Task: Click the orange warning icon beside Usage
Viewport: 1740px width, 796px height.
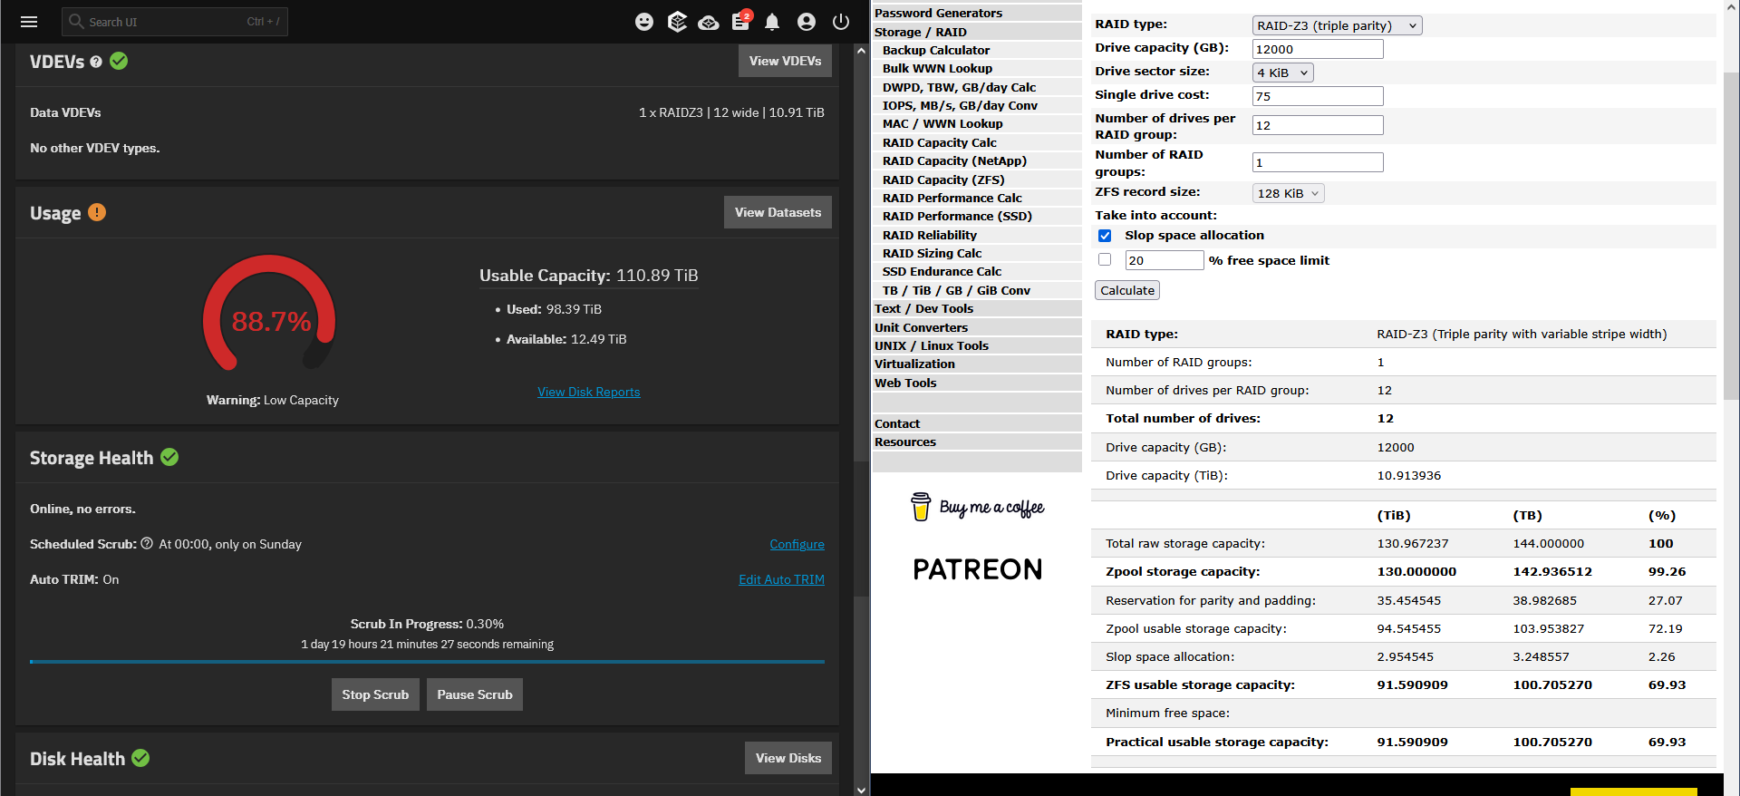Action: pyautogui.click(x=97, y=212)
